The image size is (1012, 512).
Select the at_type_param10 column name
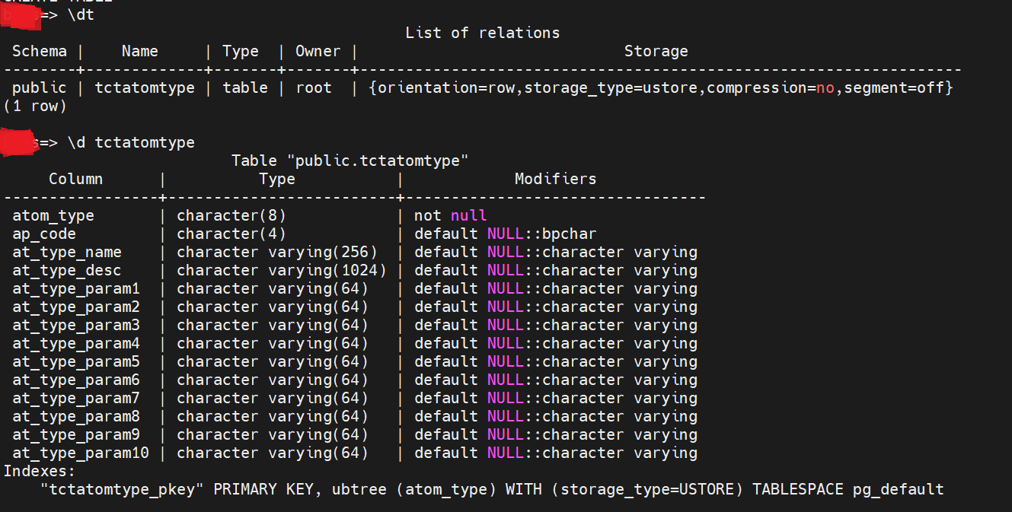pos(81,453)
